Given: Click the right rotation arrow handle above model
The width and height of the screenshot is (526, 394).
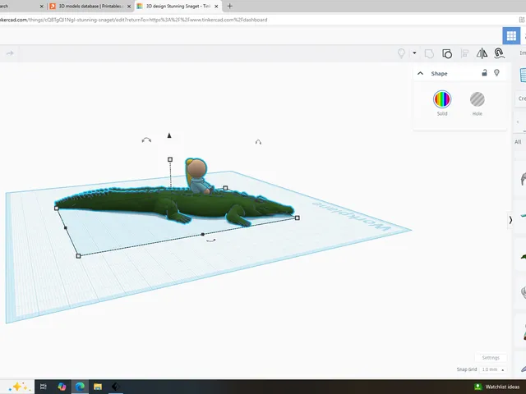Looking at the screenshot, I should (258, 142).
